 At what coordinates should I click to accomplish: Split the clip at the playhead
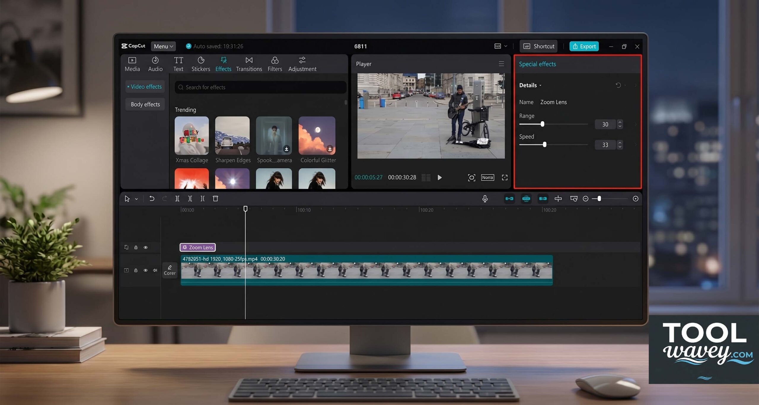[x=177, y=199]
